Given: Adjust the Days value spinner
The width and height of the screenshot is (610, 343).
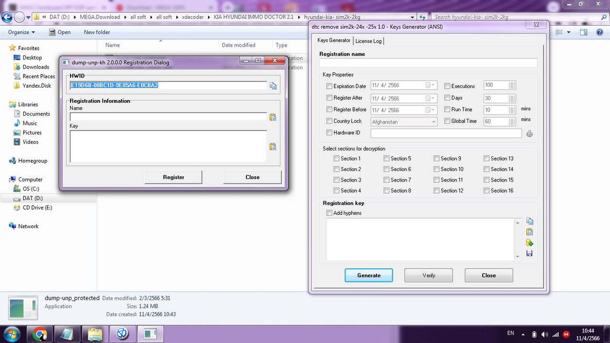Looking at the screenshot, I should pyautogui.click(x=512, y=98).
